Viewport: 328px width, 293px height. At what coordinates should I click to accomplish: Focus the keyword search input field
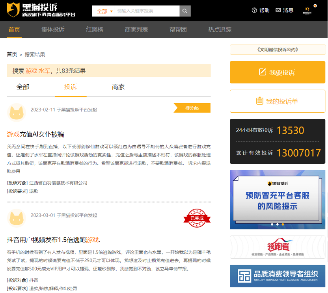(147, 11)
